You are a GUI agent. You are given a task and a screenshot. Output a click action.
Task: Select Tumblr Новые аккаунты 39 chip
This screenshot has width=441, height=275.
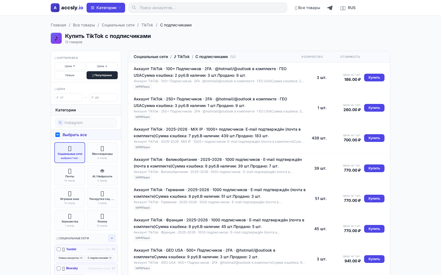(x=71, y=258)
